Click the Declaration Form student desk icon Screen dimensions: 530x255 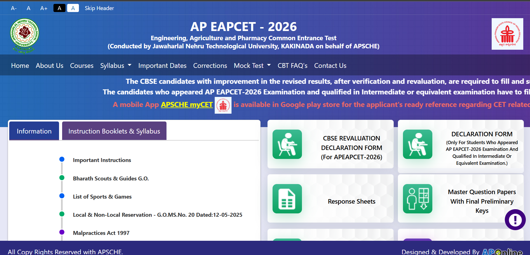point(418,144)
